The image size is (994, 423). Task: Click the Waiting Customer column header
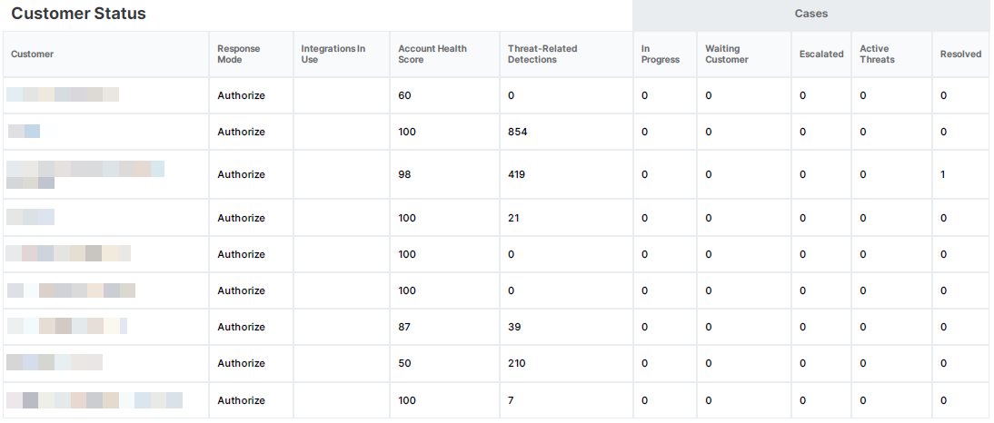point(727,54)
